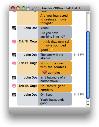This screenshot has height=127, width=99.
Task: Click sender name John Doe beside "Oh, I see"
Action: (31, 95)
